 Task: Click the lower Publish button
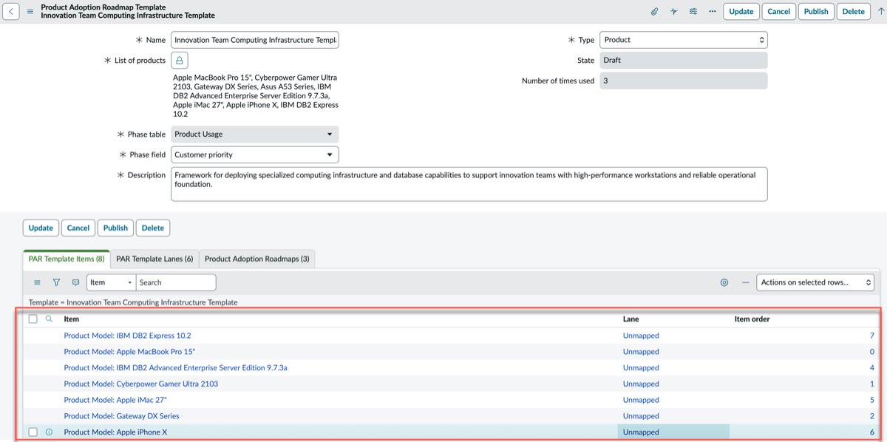click(115, 228)
